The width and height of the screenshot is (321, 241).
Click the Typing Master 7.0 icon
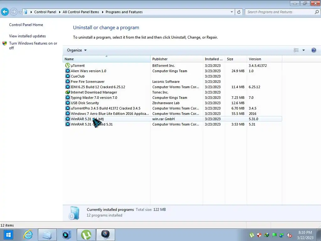tap(68, 97)
